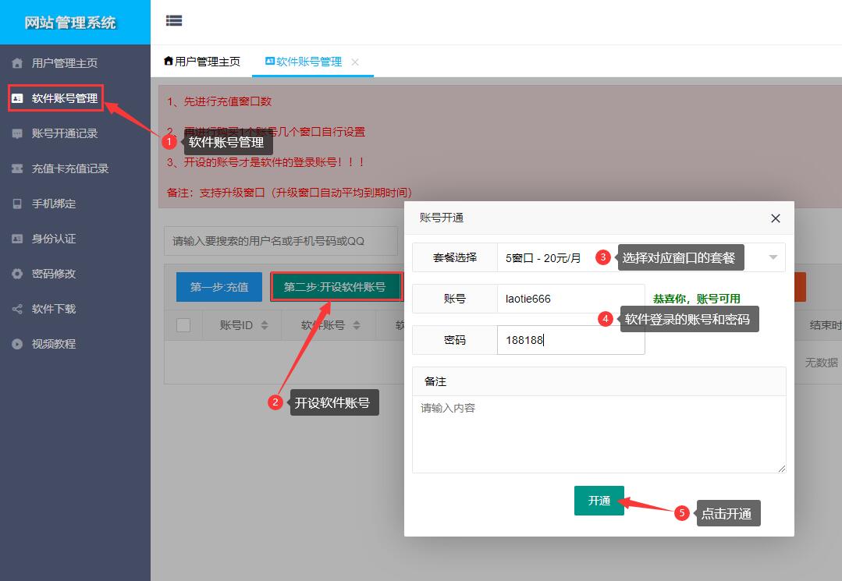Sort by 账号ID column arrows
This screenshot has height=581, width=842.
(x=265, y=325)
